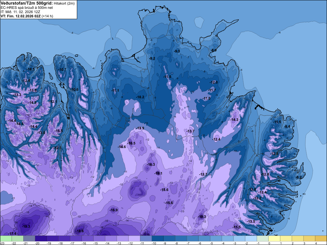Image resolution: width=327 pixels, height=245 pixels.
Task: Click the -16.9 temperature label
Action: click(x=114, y=210)
